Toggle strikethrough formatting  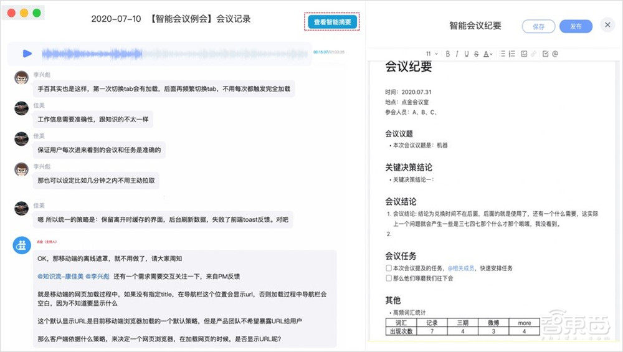click(476, 54)
